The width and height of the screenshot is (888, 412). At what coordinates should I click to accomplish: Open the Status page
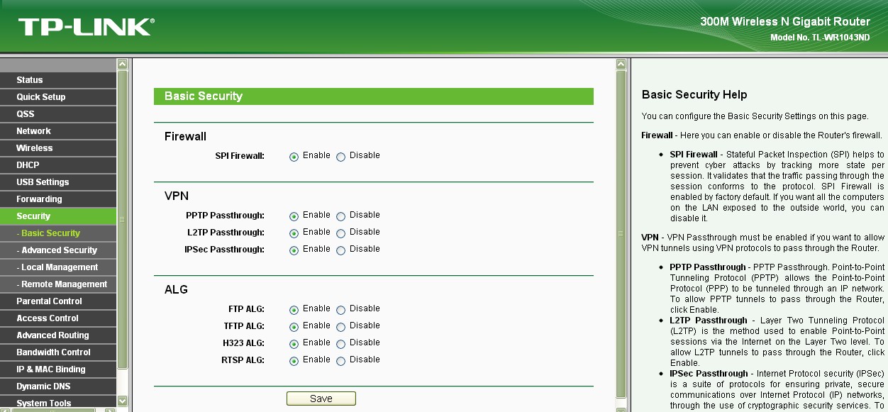click(x=30, y=80)
